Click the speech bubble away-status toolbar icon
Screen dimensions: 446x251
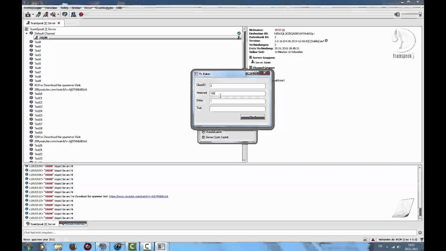[65, 14]
